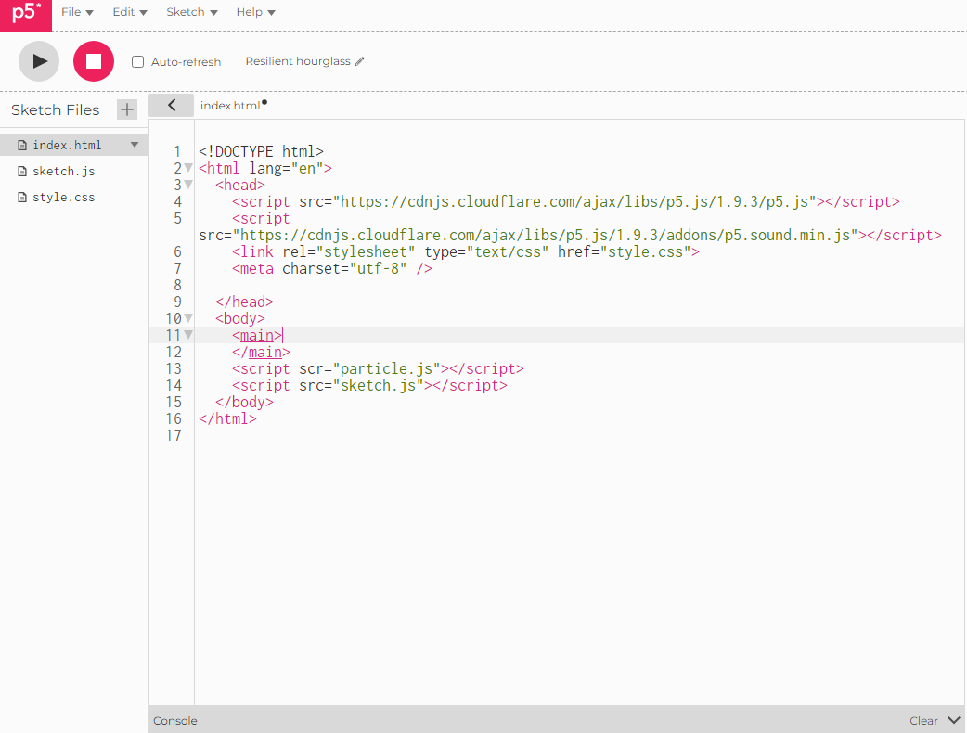Open sketch.js in Sketch Files
The width and height of the screenshot is (967, 733).
[63, 171]
